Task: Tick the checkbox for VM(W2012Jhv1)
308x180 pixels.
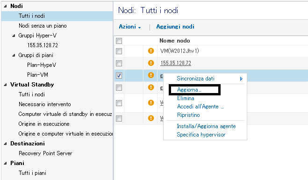Action: tap(119, 51)
